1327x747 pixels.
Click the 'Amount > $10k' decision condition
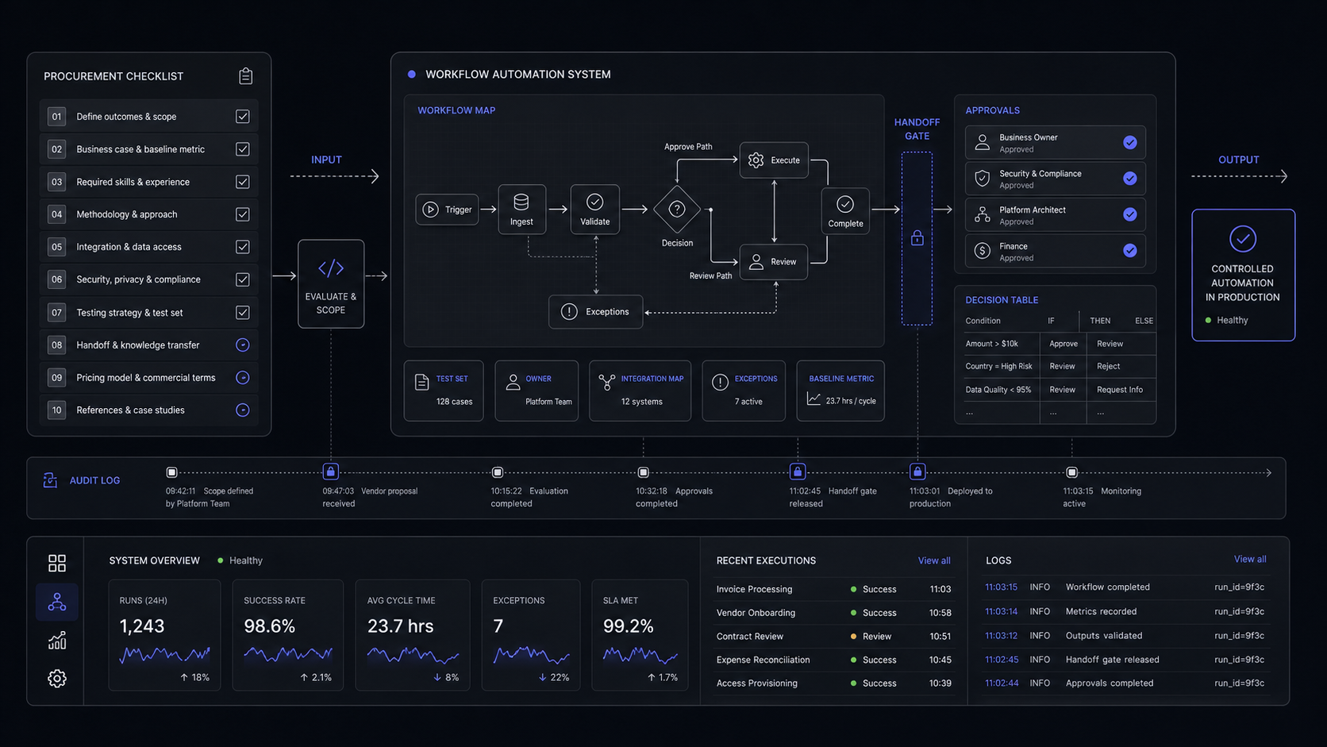[991, 344]
